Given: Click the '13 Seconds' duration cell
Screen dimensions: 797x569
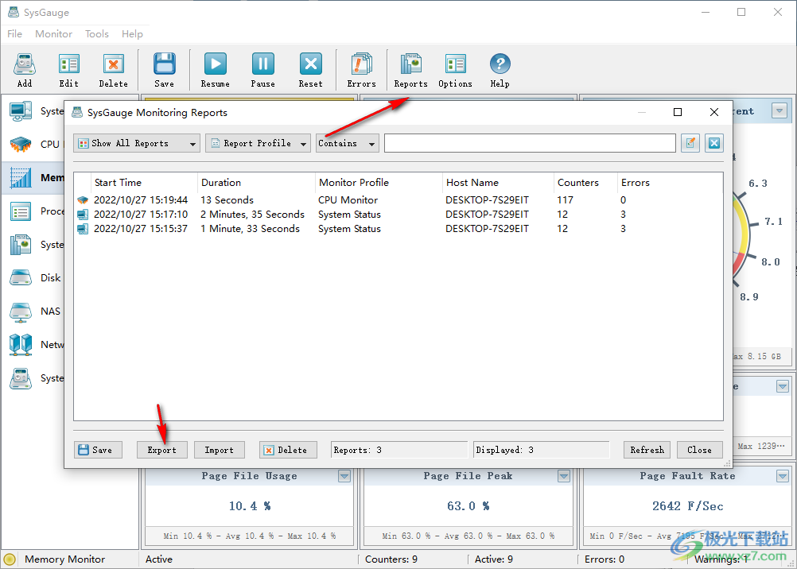Looking at the screenshot, I should coord(227,200).
